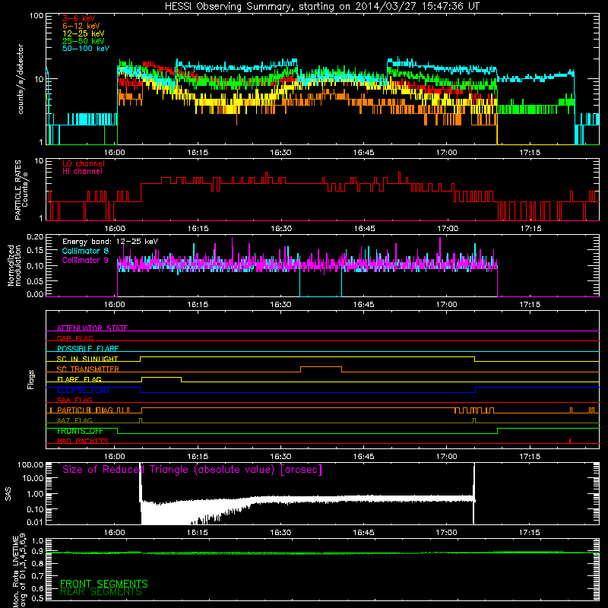The image size is (608, 608).
Task: Click 16:45 tick under the modulation plot
Action: click(364, 305)
